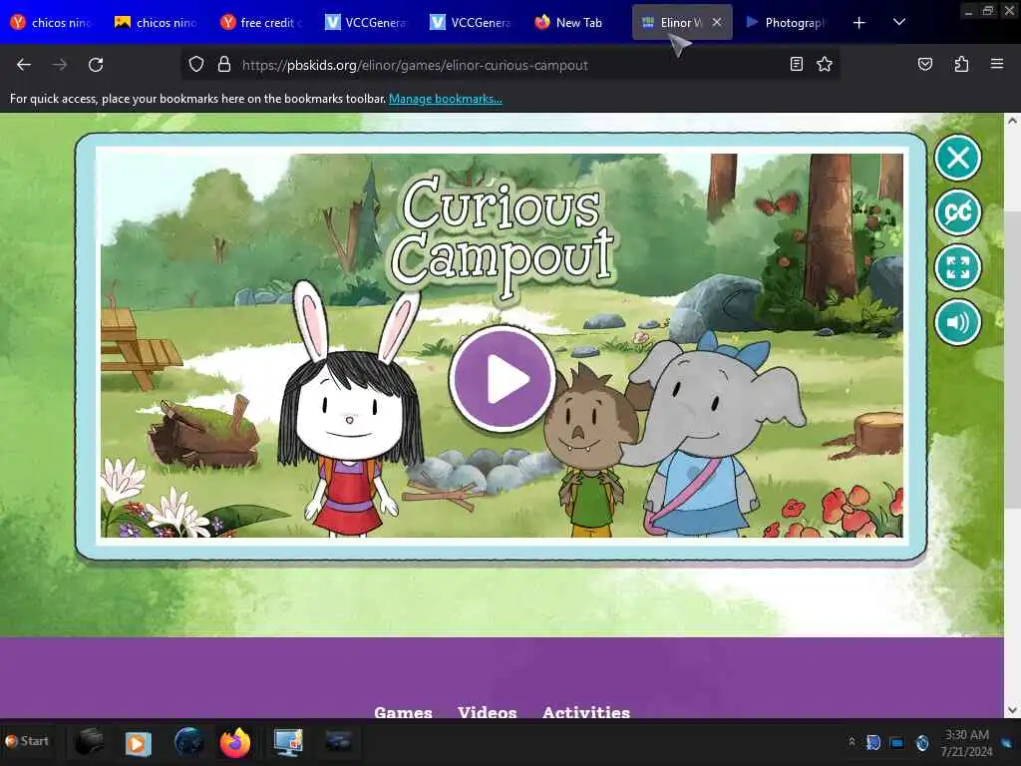The width and height of the screenshot is (1021, 766).
Task: Open the Manage bookmarks link
Action: coord(446,99)
